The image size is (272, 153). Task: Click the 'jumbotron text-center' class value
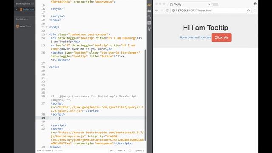pos(89,34)
